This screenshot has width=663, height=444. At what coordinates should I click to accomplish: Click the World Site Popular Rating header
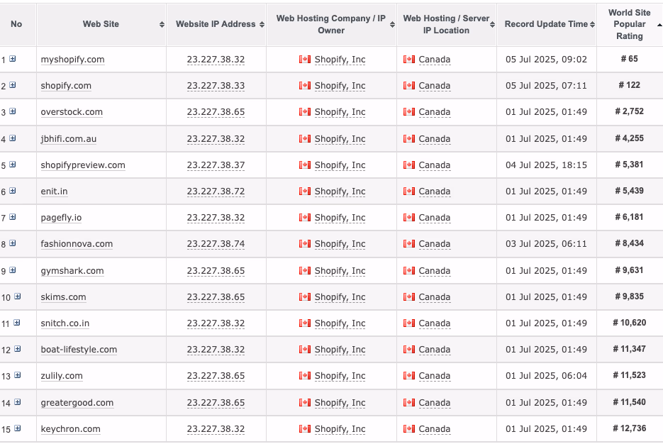pos(629,25)
